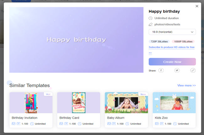Click 1-100 count under Birthday Invitation
The height and width of the screenshot is (135, 204).
25,124
